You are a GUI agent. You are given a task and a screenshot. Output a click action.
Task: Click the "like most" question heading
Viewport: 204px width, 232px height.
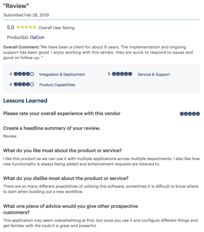pyautogui.click(x=62, y=150)
